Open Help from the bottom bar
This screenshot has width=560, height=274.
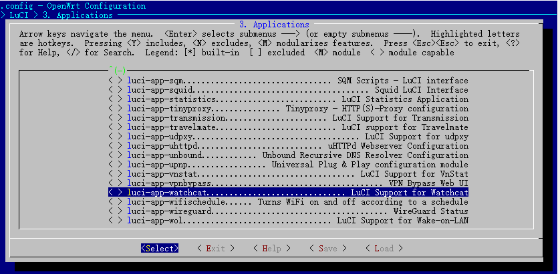272,249
